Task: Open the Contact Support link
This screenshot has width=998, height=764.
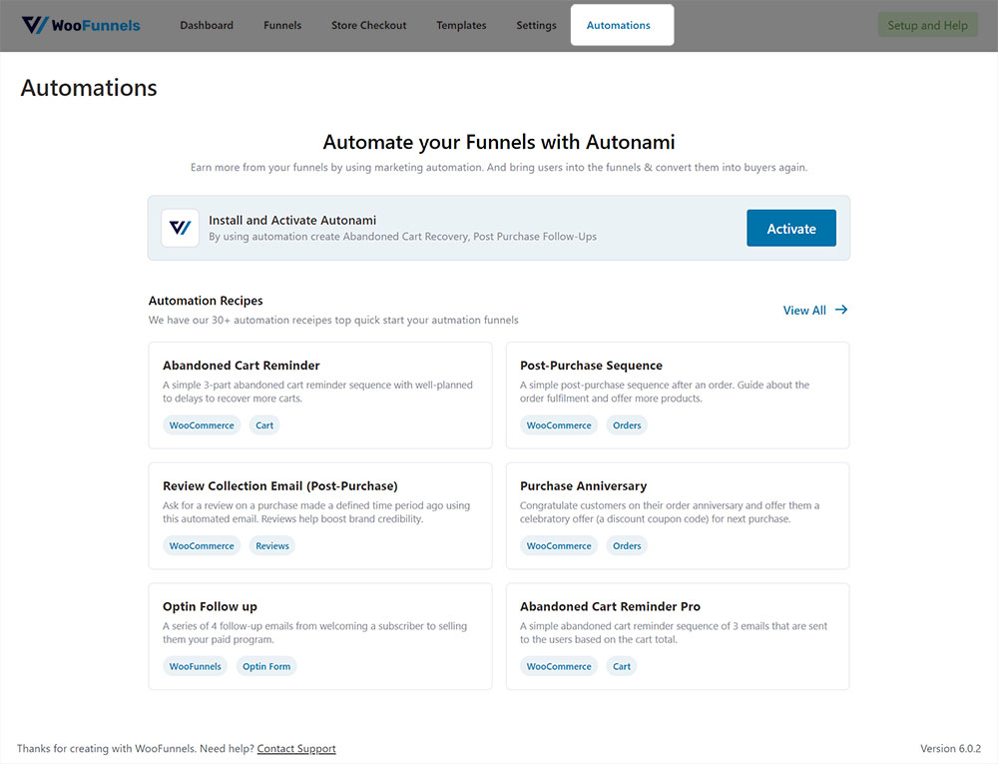Action: [x=296, y=749]
